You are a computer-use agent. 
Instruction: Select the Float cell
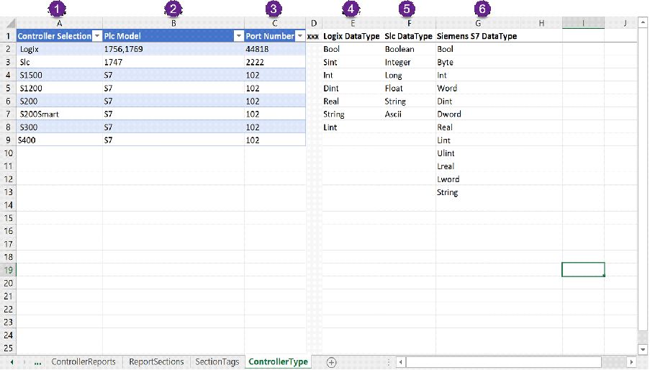pos(410,89)
